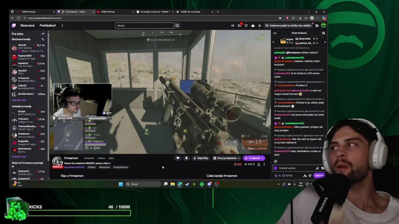The image size is (399, 224).
Task: Send message with the Odoslať button
Action: pos(319,175)
